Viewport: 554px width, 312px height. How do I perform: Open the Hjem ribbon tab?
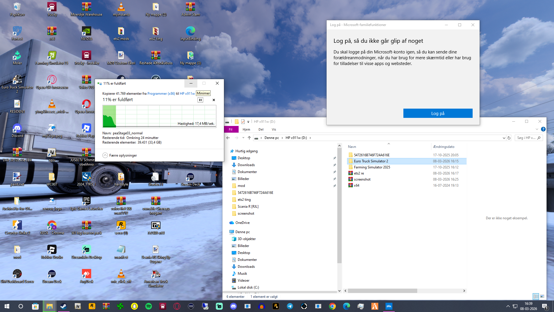click(x=246, y=129)
